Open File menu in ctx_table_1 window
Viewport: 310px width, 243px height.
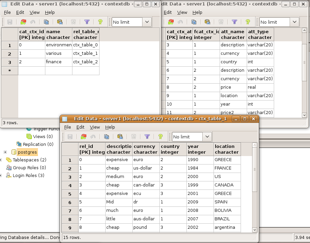67,127
